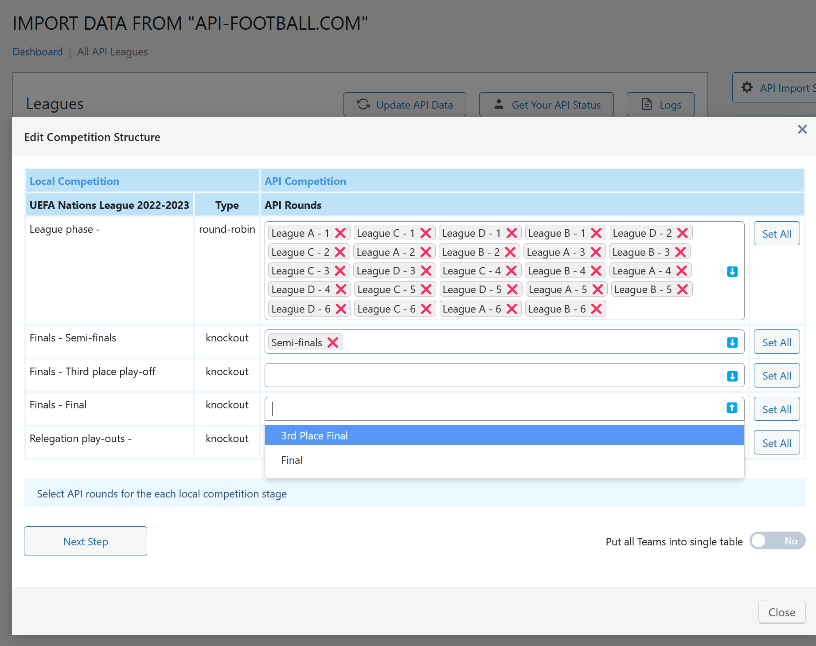Remove the League A - 6 tag
Viewport: 816px width, 646px height.
coord(511,309)
